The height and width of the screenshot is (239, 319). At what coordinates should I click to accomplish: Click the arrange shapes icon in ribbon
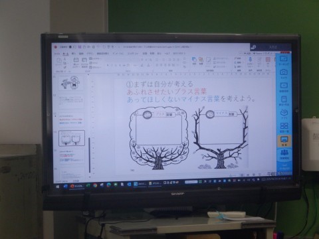click(194, 60)
